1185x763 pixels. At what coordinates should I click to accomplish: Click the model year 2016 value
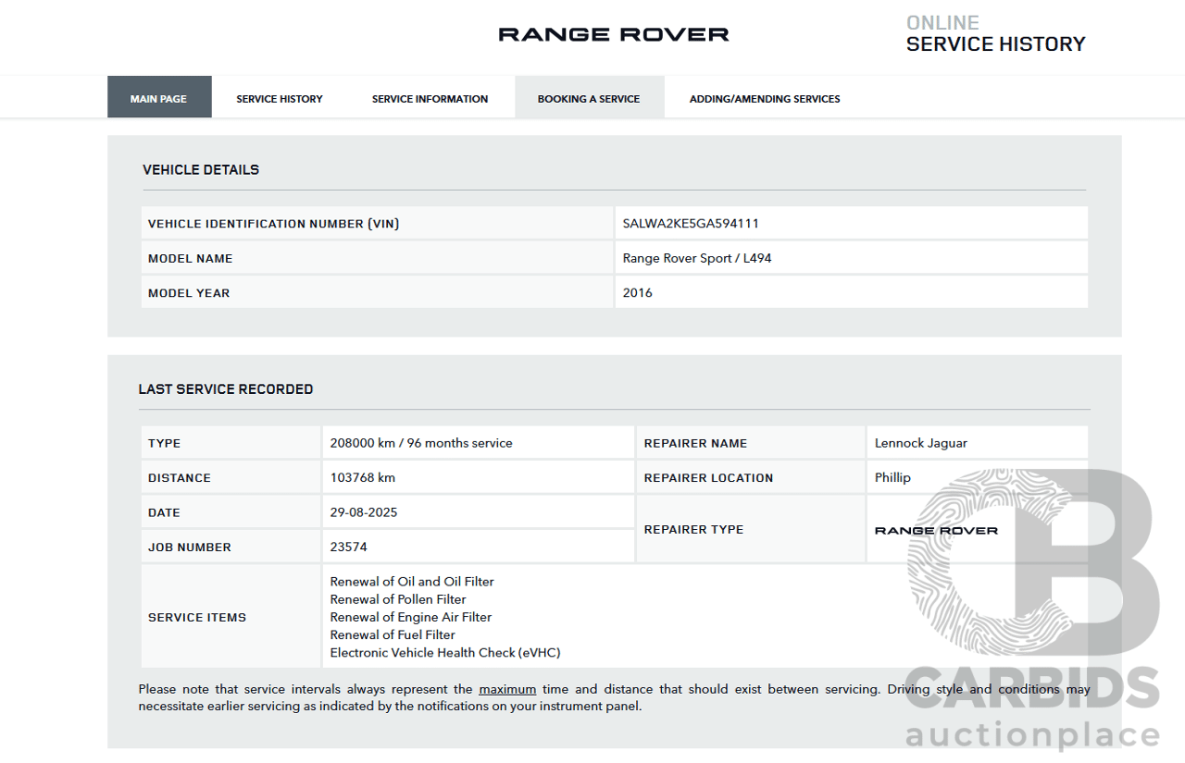pyautogui.click(x=638, y=293)
